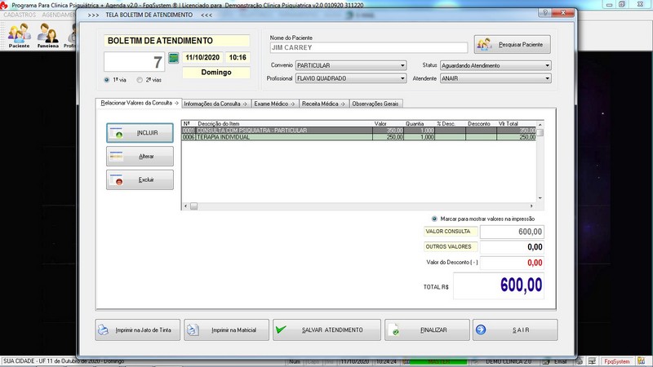Expand the Profissional dropdown
This screenshot has height=367, width=653.
pos(402,78)
